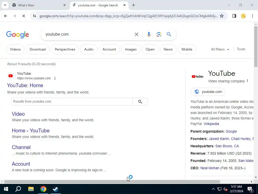This screenshot has width=258, height=194.
Task: Click the site search magnifier button
Action: [140, 102]
